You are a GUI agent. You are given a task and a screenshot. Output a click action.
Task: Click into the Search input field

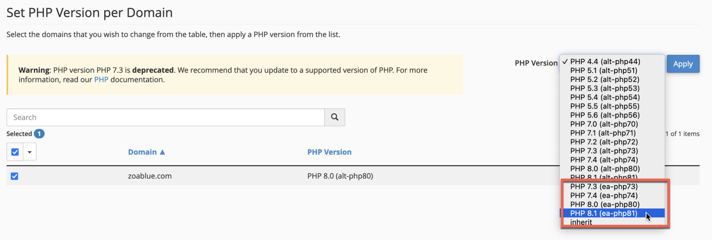(x=166, y=118)
